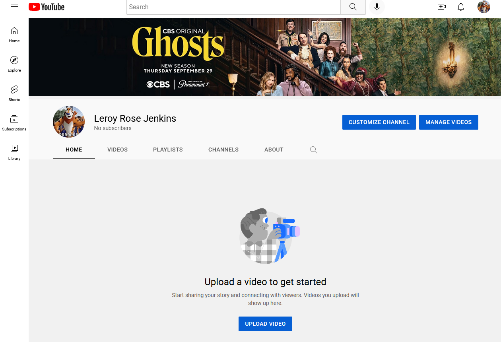This screenshot has width=501, height=342.
Task: Switch to the CHANNELS tab
Action: (x=223, y=150)
